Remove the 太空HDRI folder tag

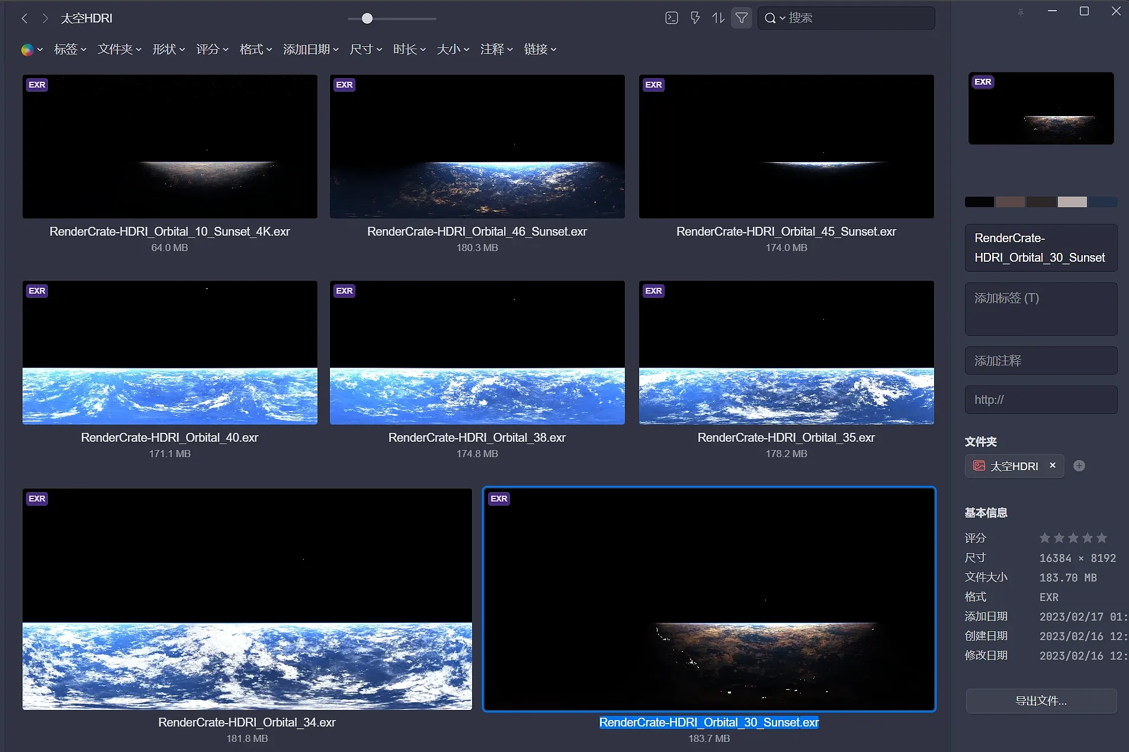[1053, 465]
